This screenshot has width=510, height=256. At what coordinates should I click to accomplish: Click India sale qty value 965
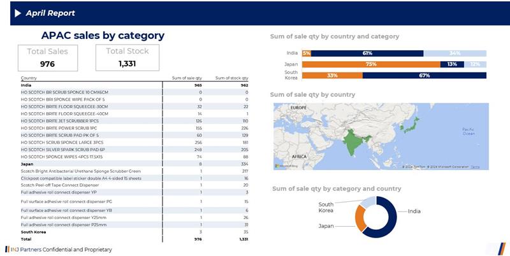point(198,85)
